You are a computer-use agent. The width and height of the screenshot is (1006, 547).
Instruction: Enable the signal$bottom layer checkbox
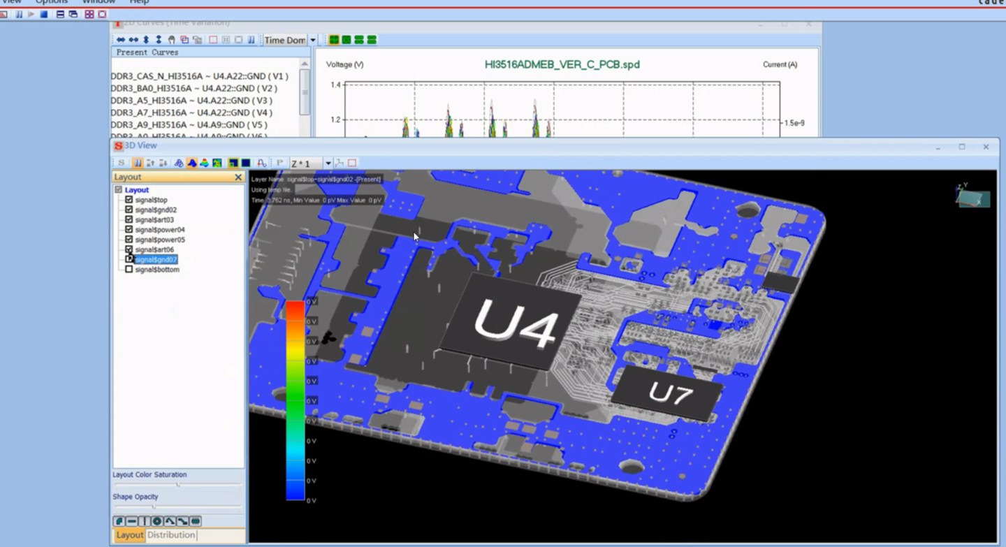129,269
